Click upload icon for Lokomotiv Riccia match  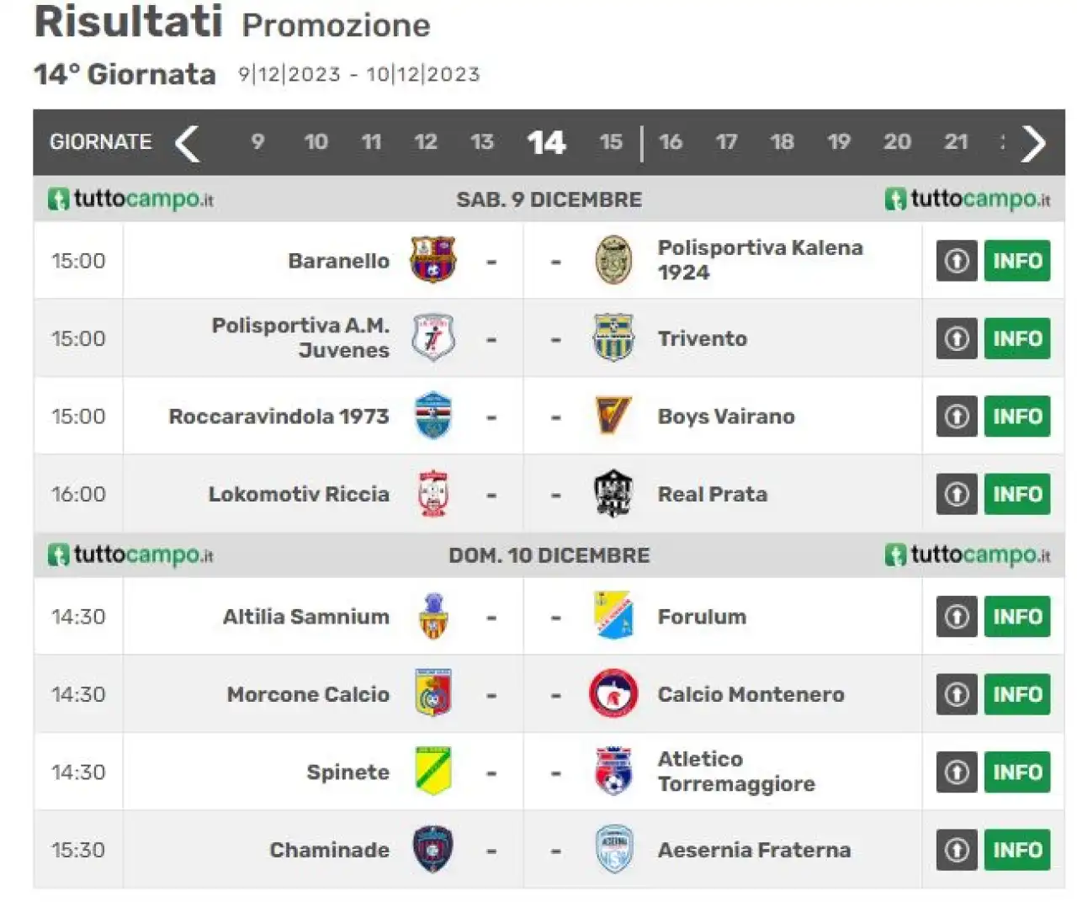coord(957,494)
